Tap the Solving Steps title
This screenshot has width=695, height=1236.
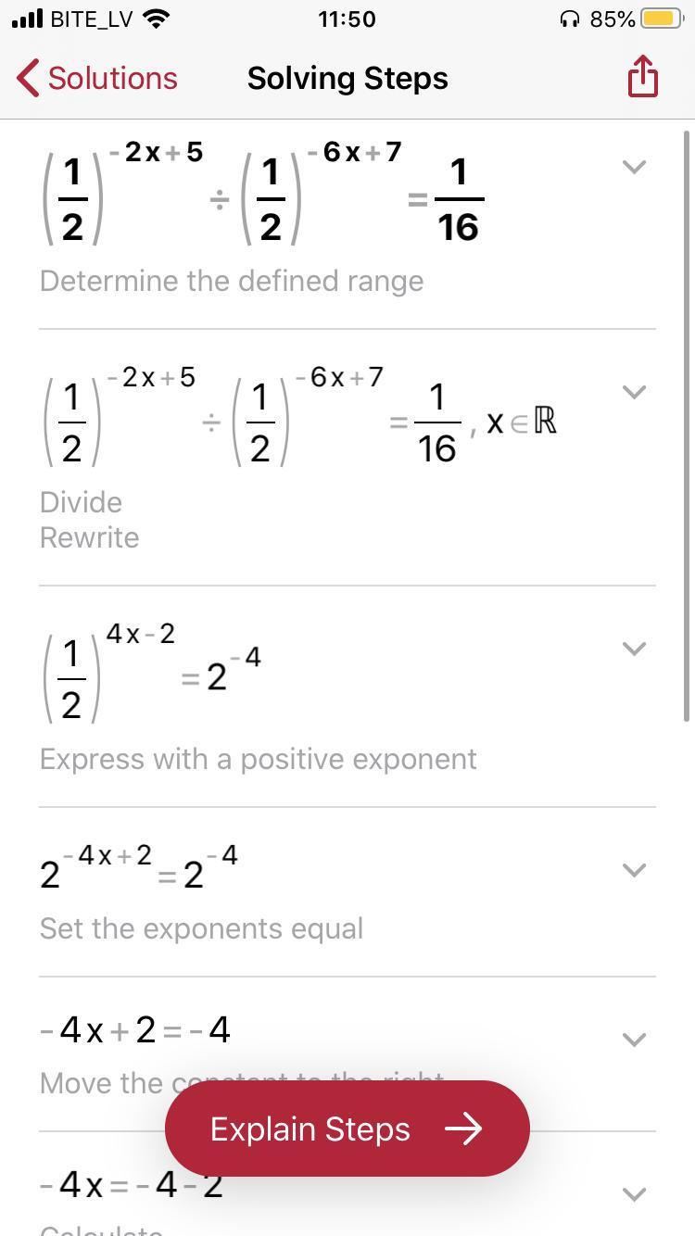click(x=347, y=79)
